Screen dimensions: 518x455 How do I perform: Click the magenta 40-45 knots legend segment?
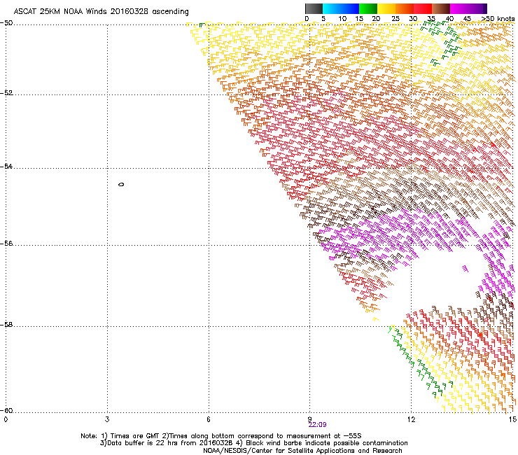[459, 8]
